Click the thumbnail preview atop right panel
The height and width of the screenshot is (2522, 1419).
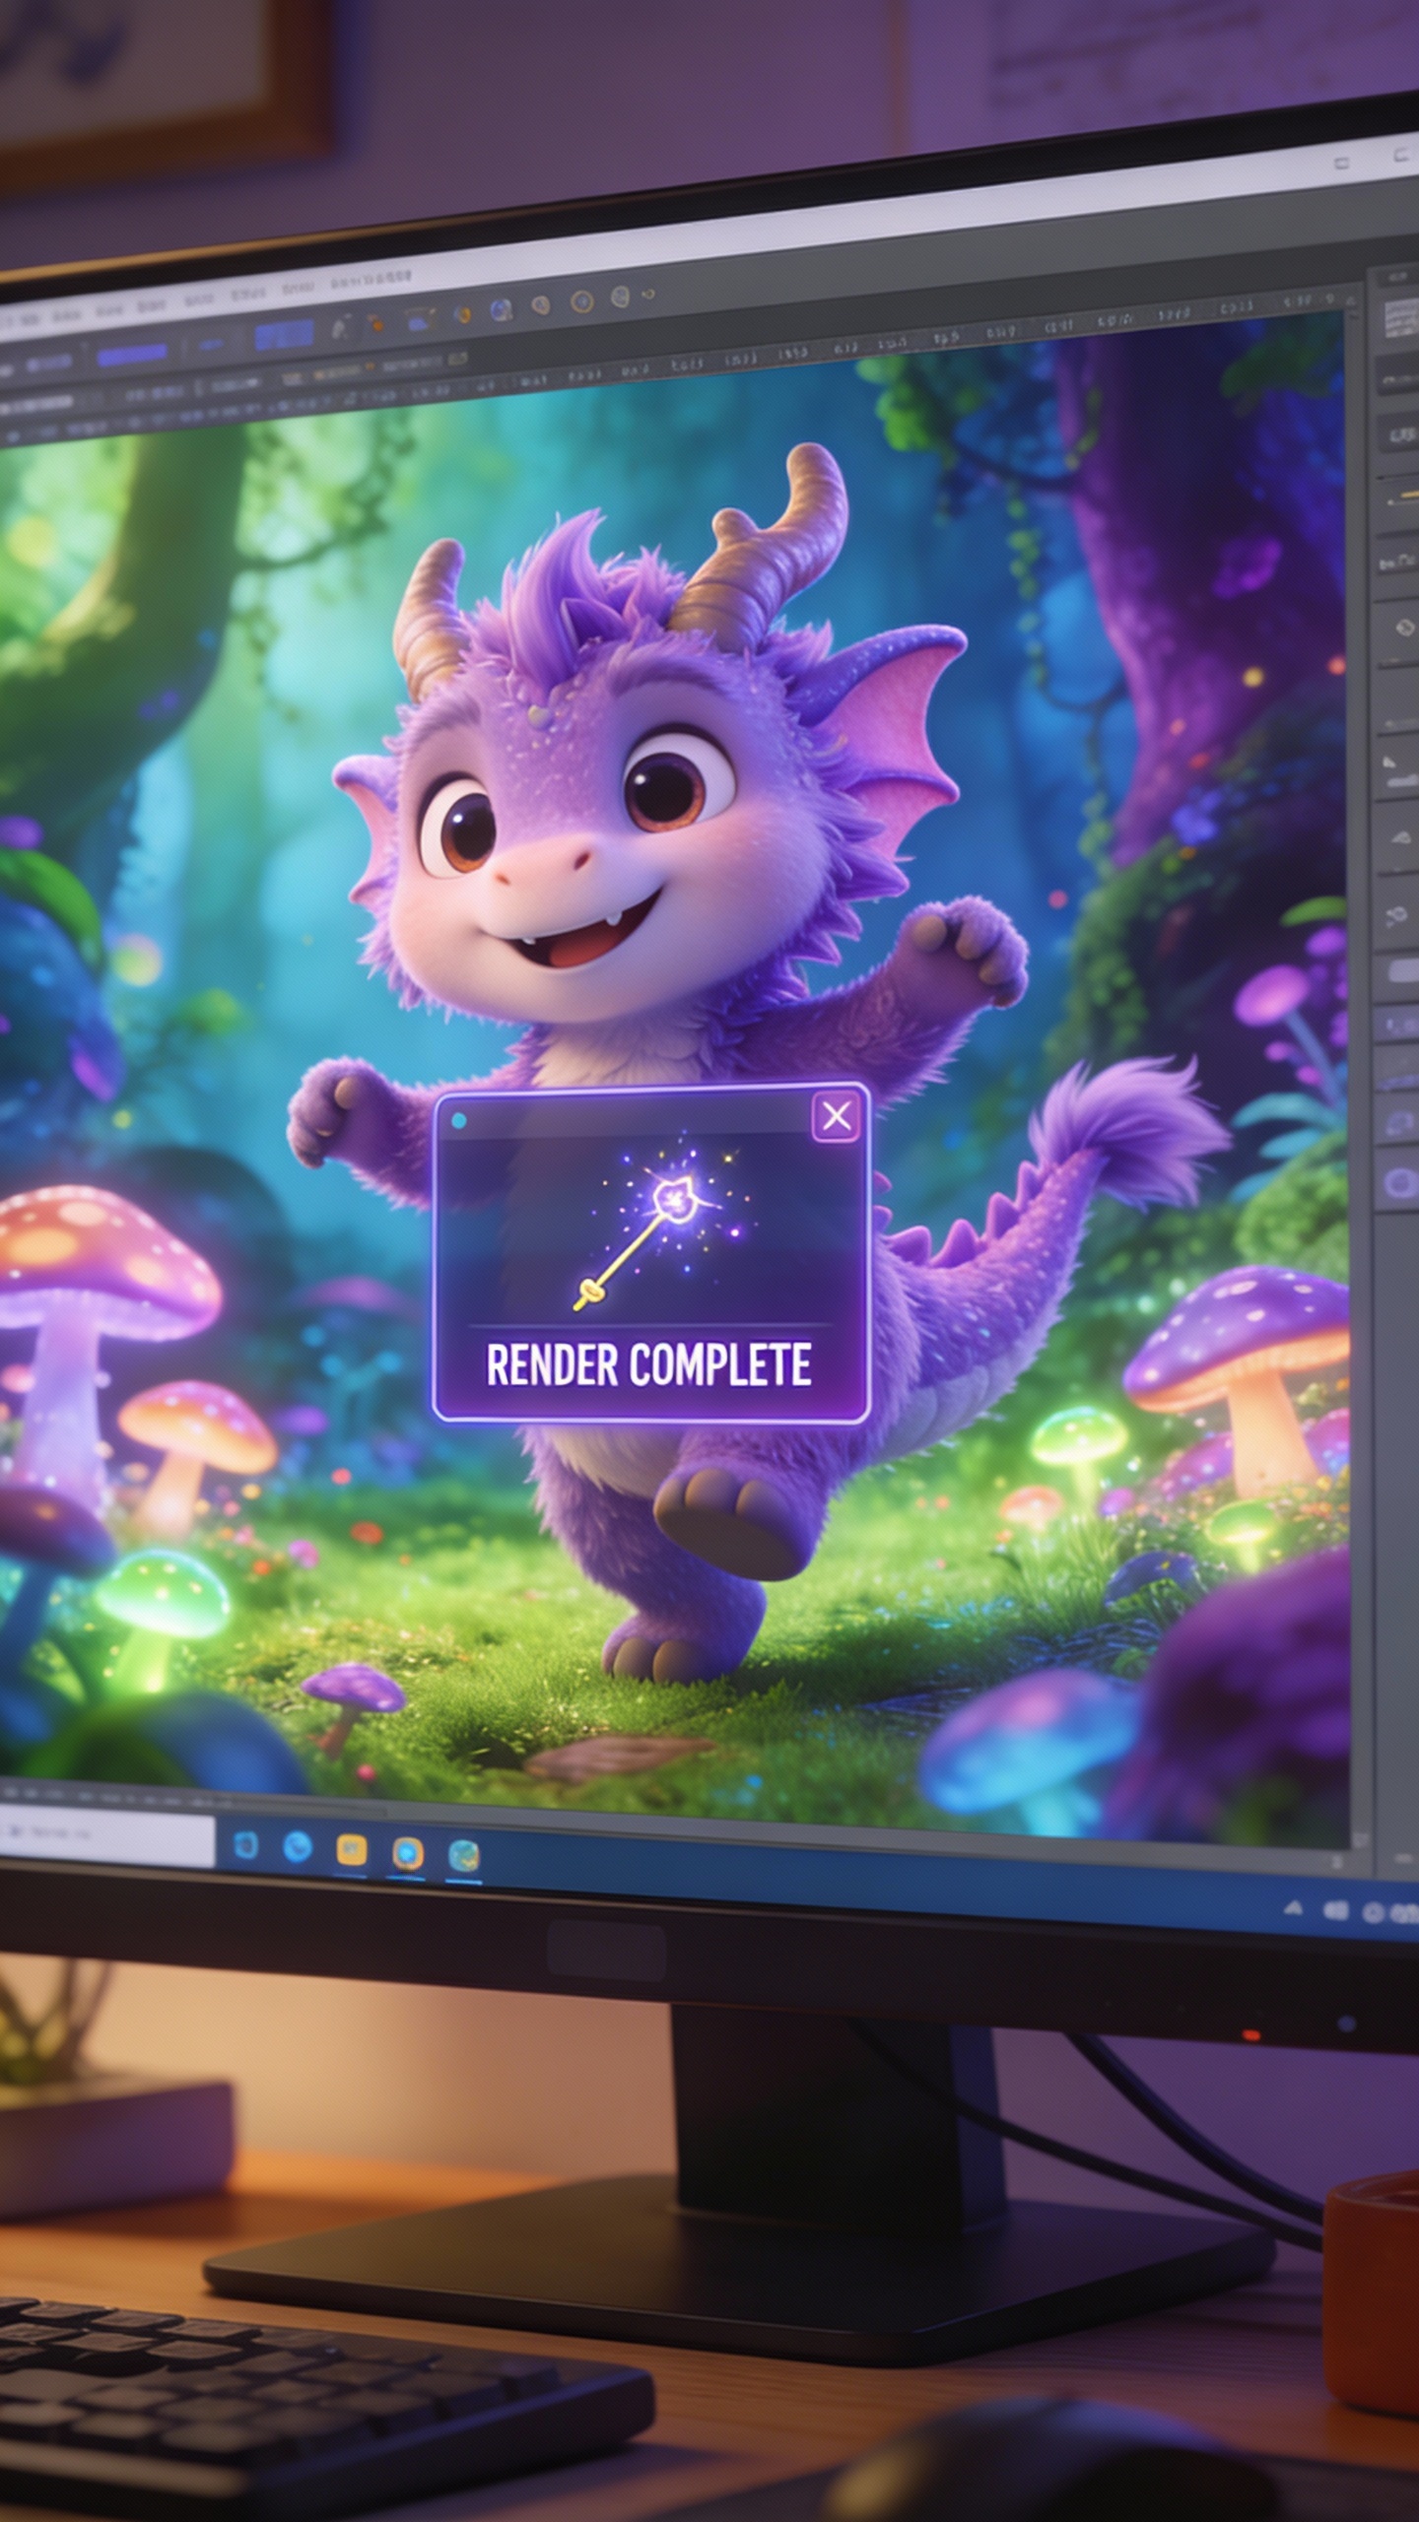(1398, 320)
